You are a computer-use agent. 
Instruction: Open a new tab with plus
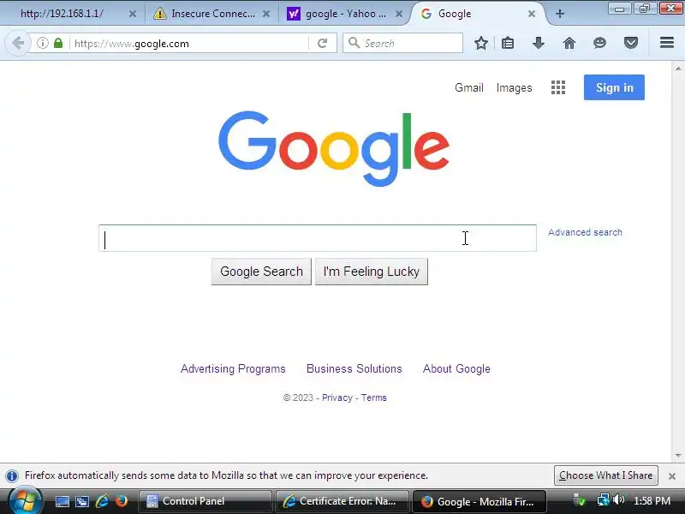tap(560, 14)
